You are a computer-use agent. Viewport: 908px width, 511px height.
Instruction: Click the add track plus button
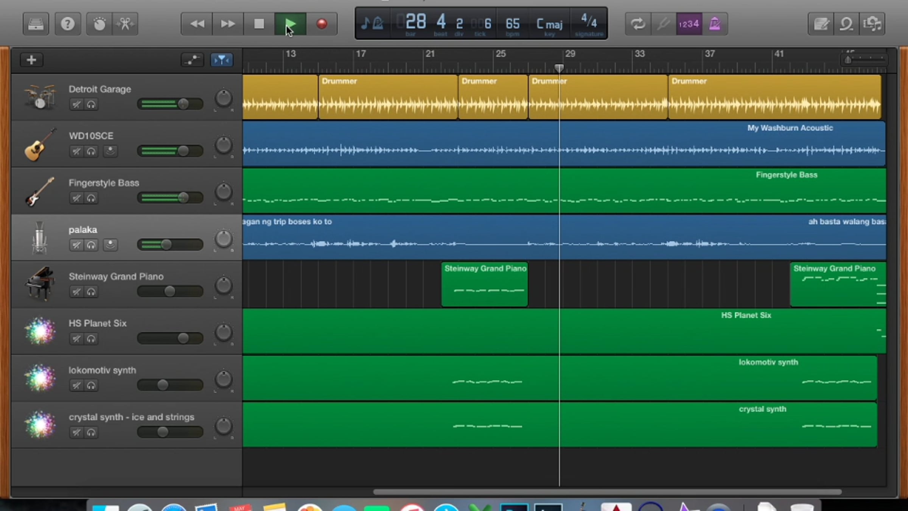click(31, 60)
